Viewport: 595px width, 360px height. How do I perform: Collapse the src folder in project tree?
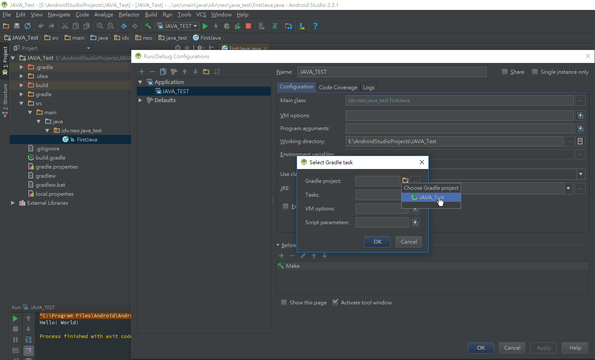(x=22, y=103)
